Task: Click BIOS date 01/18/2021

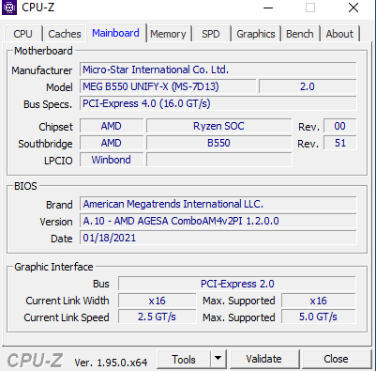Action: point(218,238)
